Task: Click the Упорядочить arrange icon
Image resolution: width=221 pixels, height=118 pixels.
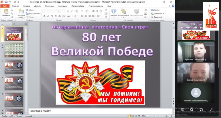Action: coord(124,11)
